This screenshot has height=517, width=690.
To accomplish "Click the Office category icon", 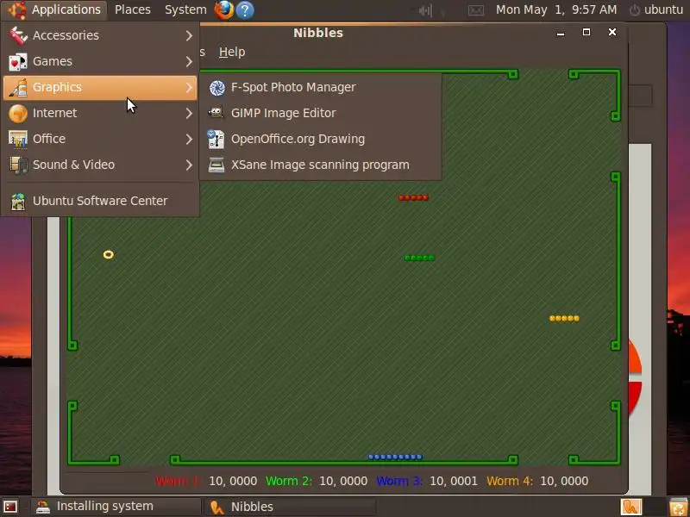I will point(18,139).
